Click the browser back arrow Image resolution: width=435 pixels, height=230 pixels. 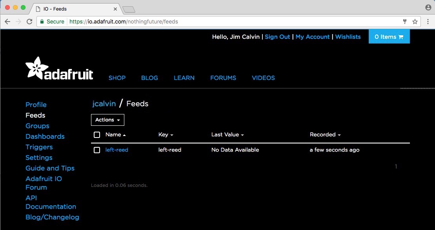(x=7, y=22)
